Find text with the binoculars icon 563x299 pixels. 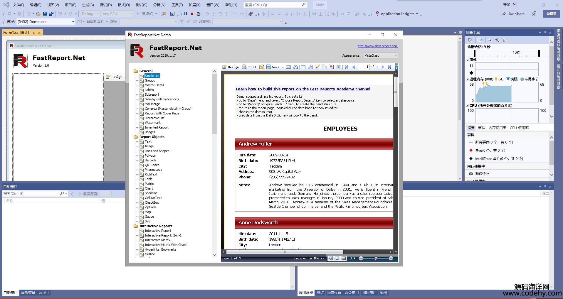[x=296, y=67]
